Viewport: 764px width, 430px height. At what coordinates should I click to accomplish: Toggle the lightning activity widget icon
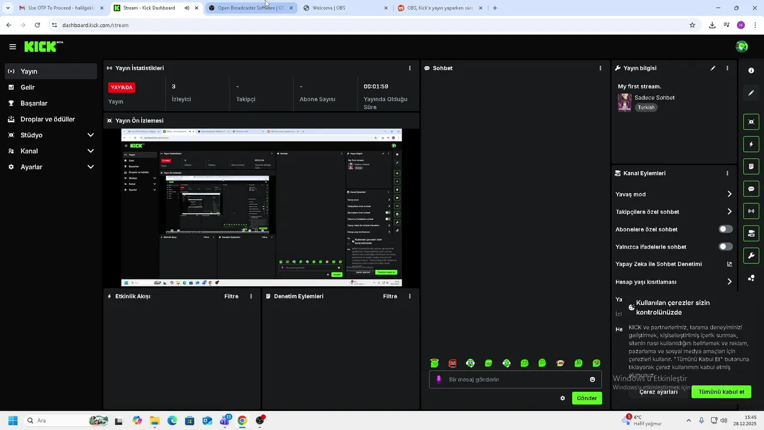[x=751, y=144]
